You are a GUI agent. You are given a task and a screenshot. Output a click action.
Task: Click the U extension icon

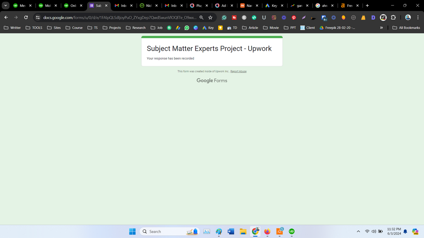[x=264, y=18]
